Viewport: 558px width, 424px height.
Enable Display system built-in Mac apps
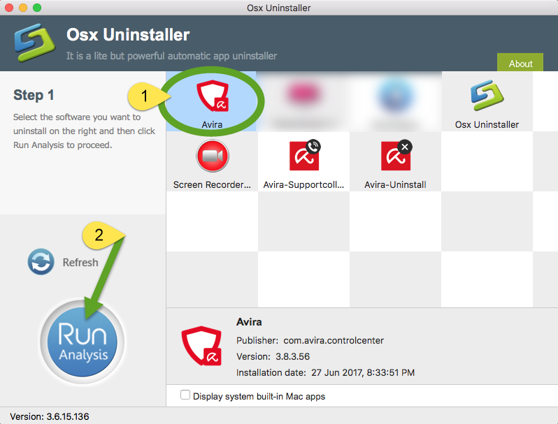tap(185, 395)
